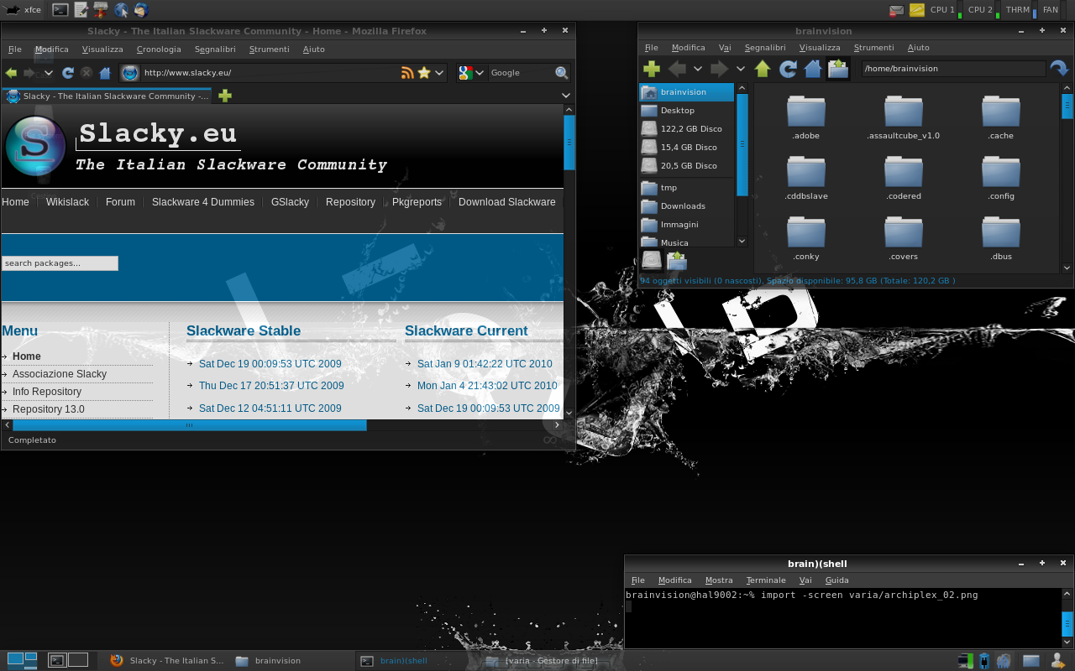Click the Slacky site identity icon in URL bar
Screen dimensions: 1075x671
pyautogui.click(x=129, y=73)
